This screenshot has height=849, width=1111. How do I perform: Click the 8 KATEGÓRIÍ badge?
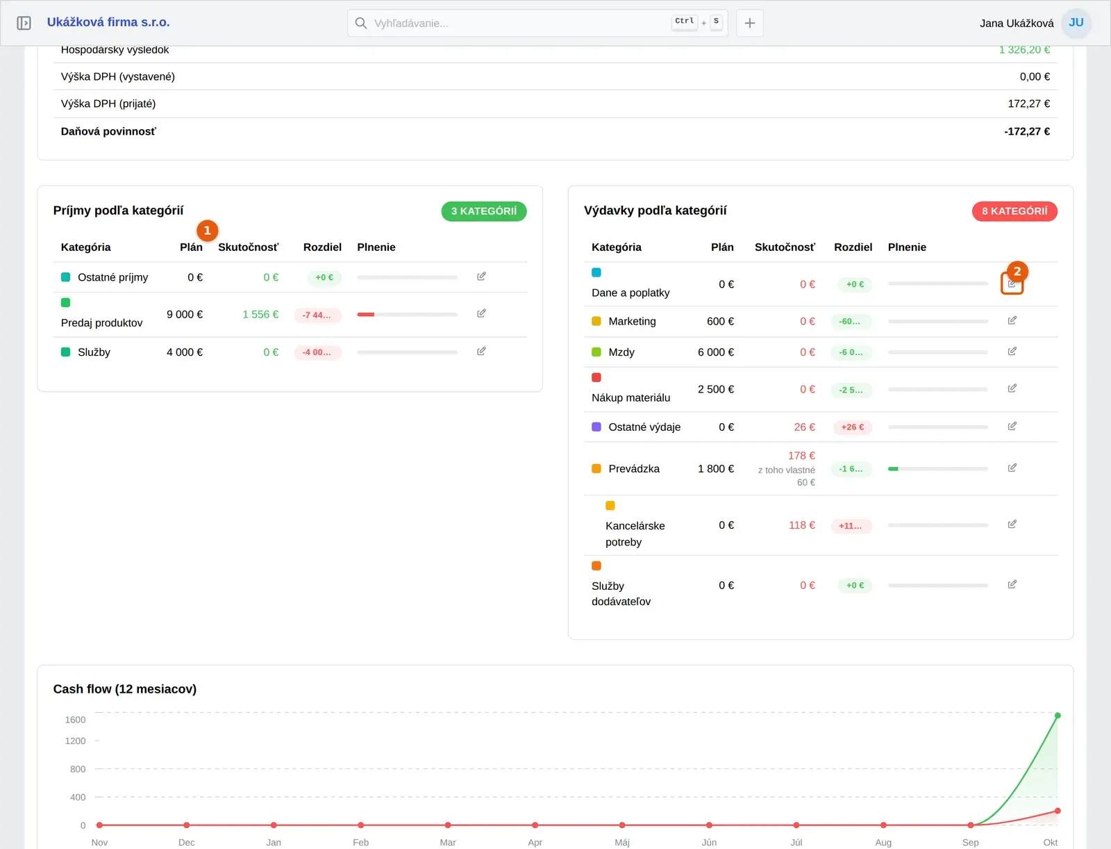click(x=1014, y=211)
